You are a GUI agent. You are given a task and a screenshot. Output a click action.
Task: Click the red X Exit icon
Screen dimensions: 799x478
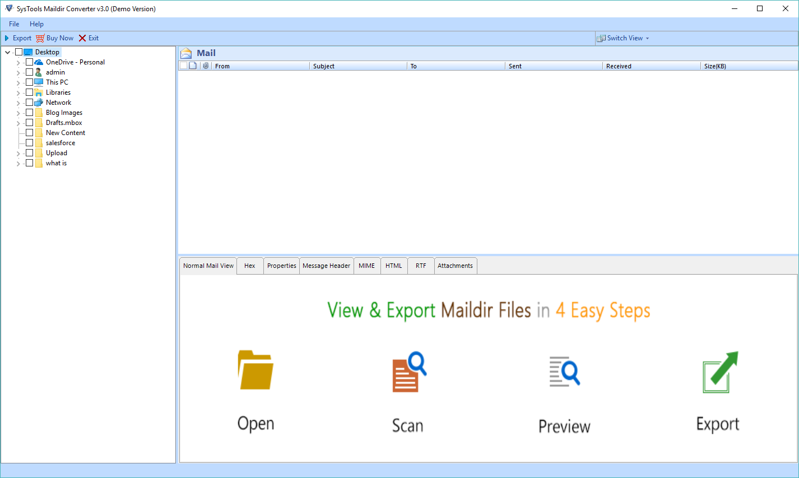coord(82,38)
